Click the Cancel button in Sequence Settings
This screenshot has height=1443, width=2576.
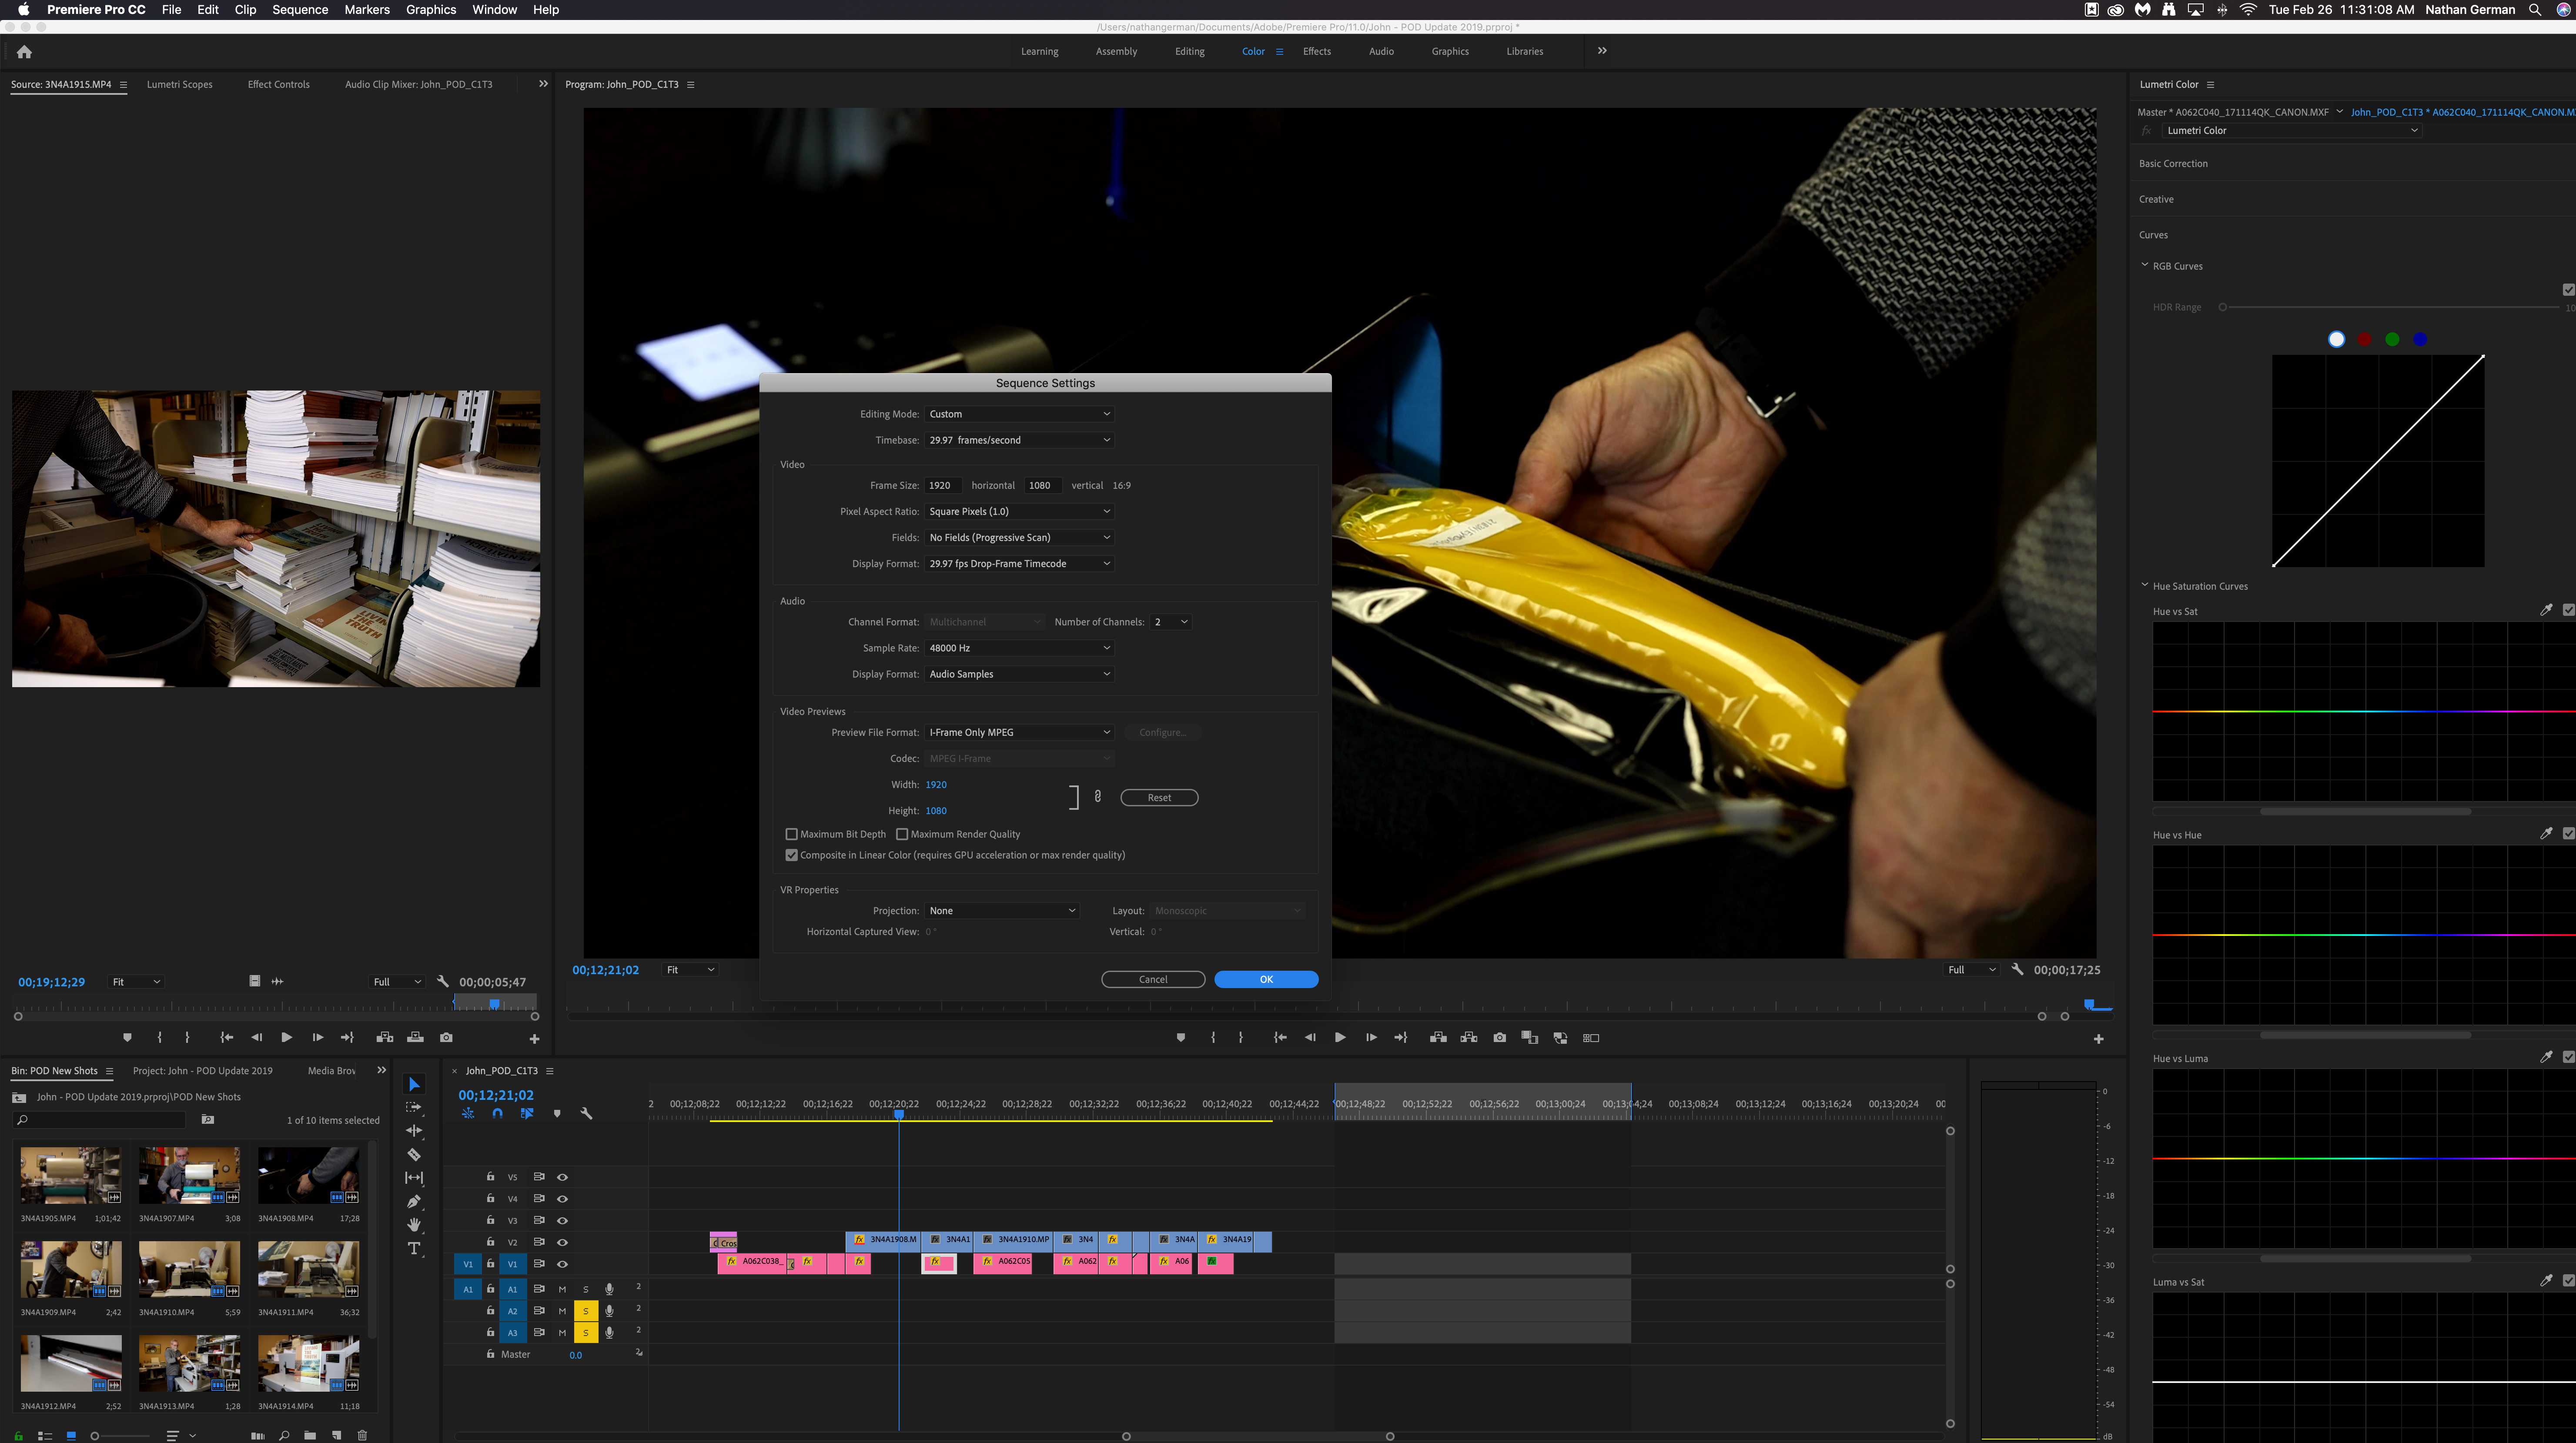(1152, 978)
